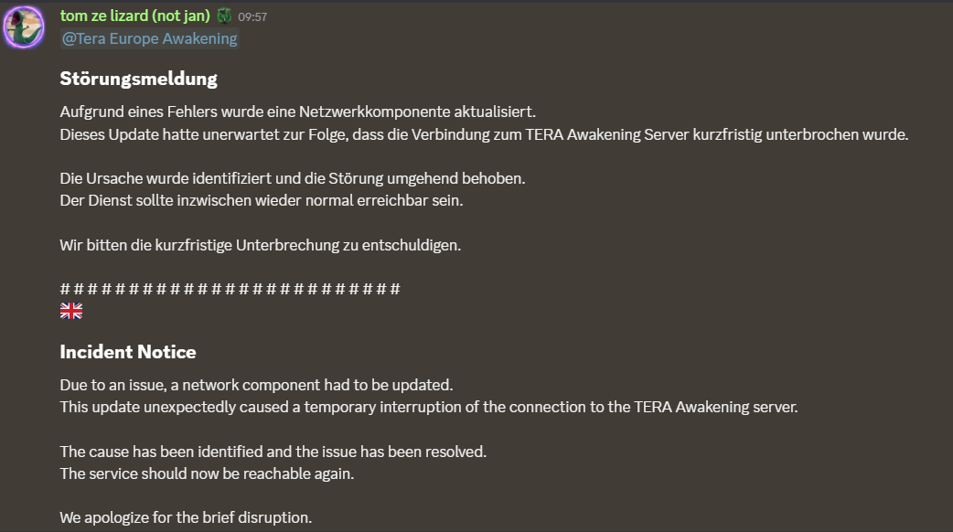Click the Störungsmeldung heading
953x532 pixels.
[139, 79]
